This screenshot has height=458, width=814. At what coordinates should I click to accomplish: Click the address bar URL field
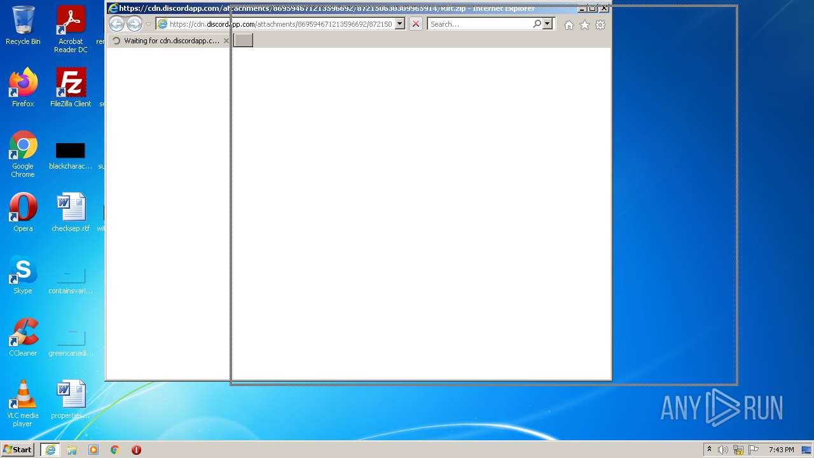tap(280, 24)
